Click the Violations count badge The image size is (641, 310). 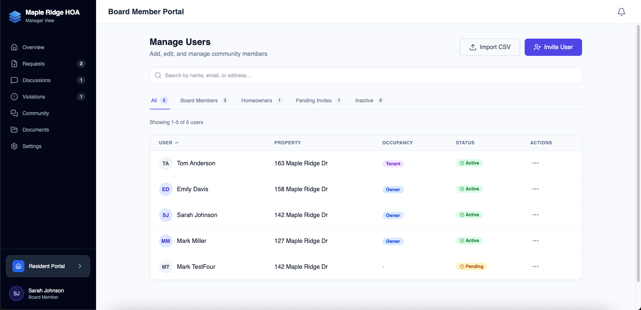tap(81, 97)
